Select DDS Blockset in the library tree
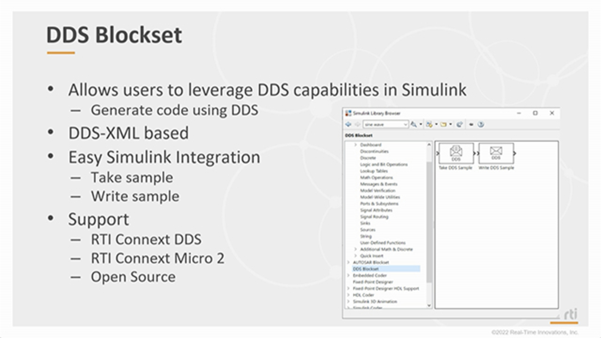Screen dimensions: 601x338 pos(366,269)
